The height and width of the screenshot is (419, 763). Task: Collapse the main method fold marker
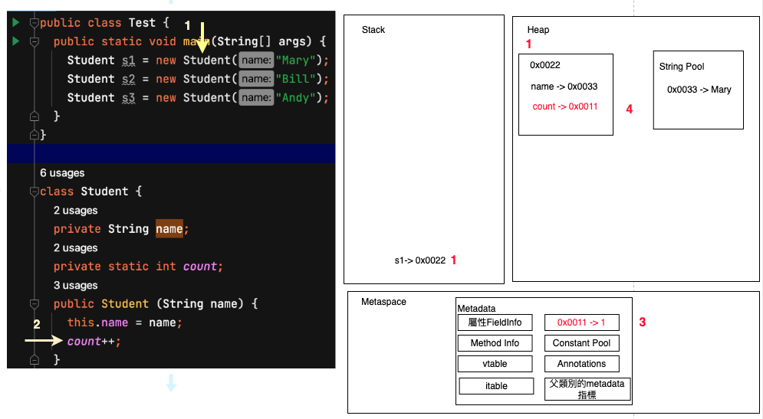point(34,42)
